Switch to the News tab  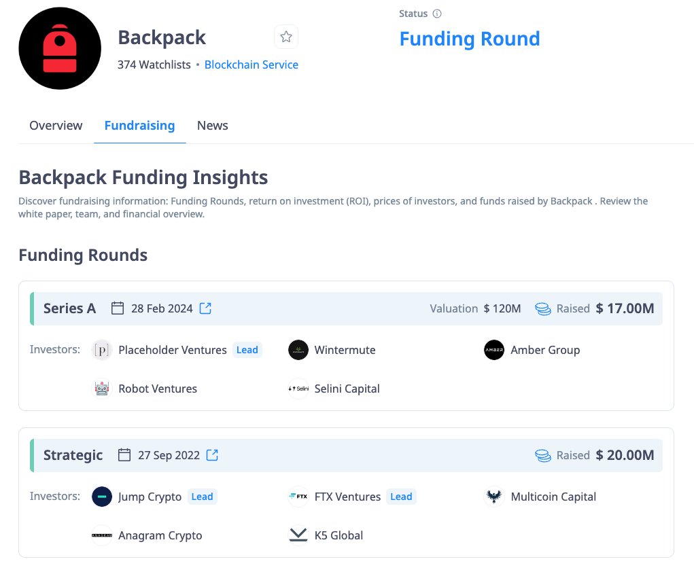212,126
